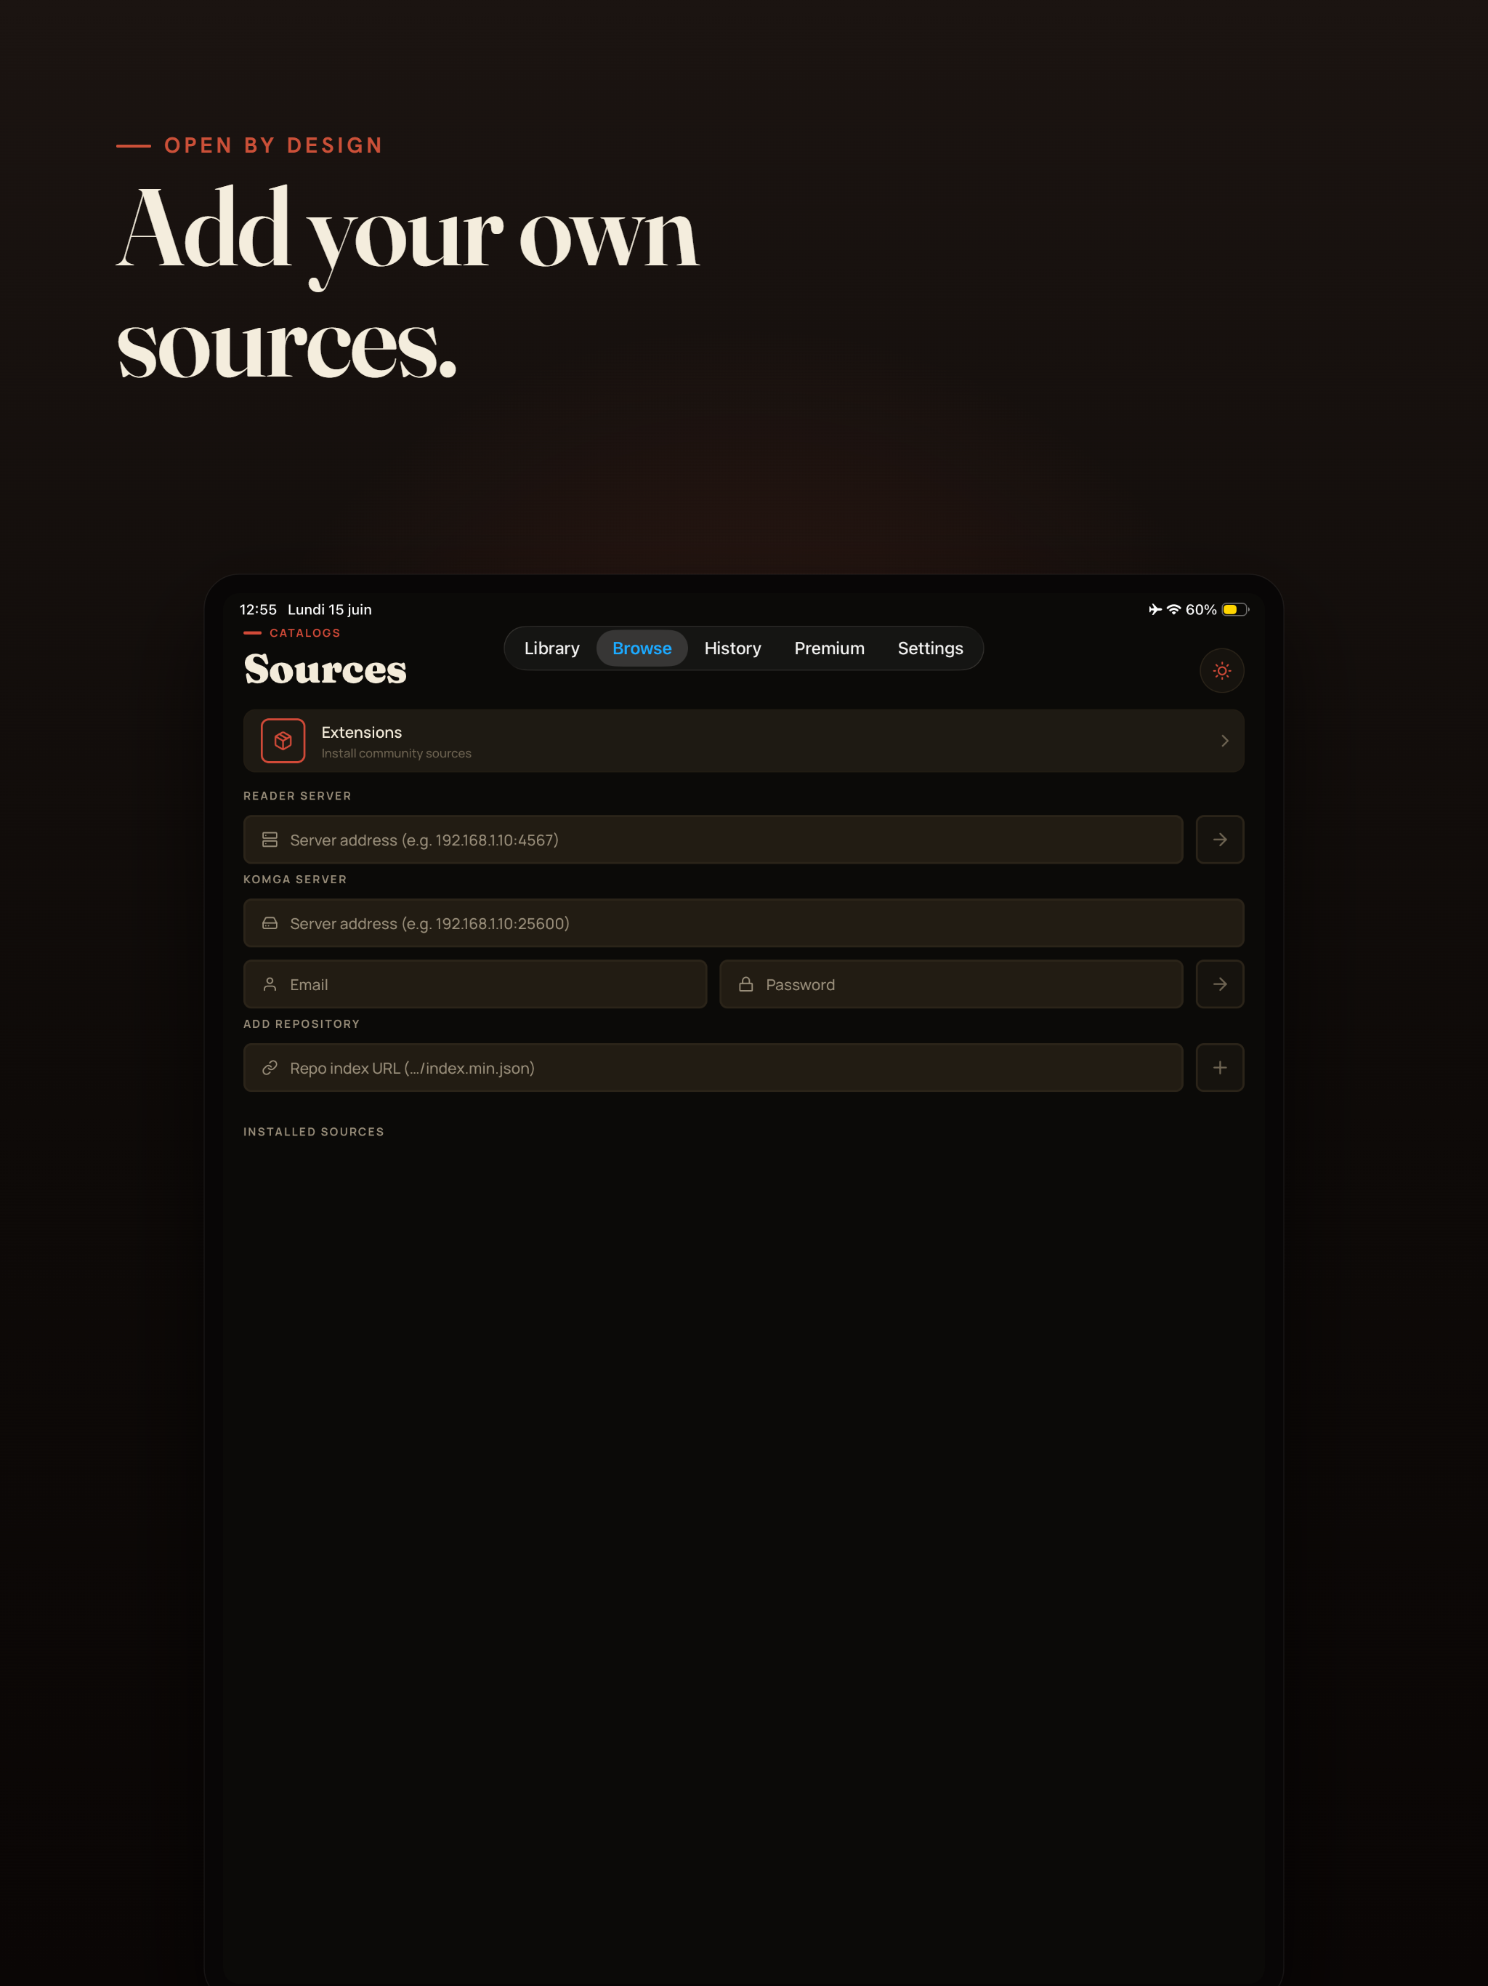Click the 'Sources' page heading

pyautogui.click(x=325, y=669)
